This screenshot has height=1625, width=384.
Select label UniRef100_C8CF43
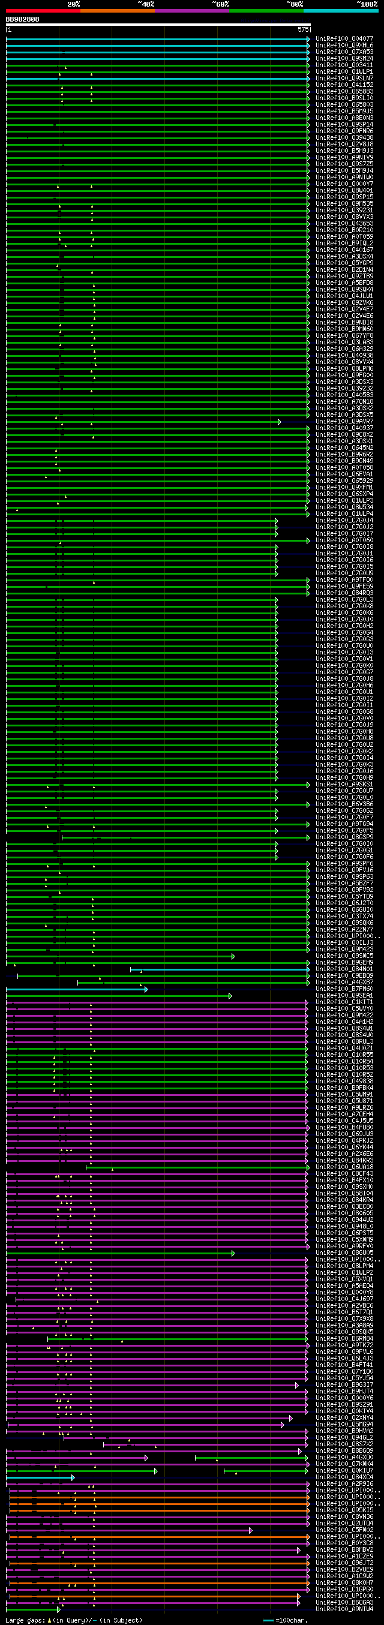pos(344,1174)
